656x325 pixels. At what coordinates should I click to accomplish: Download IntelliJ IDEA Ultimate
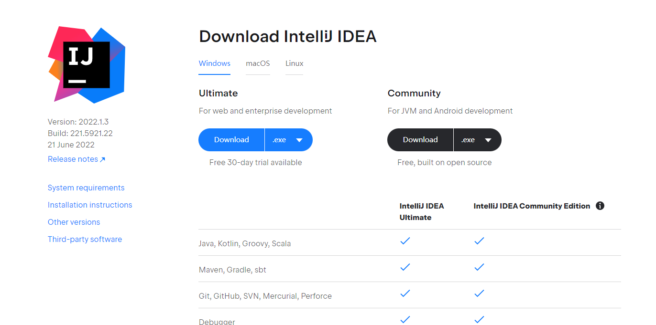point(231,140)
